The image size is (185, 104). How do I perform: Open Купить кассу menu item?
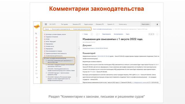pos(123,24)
